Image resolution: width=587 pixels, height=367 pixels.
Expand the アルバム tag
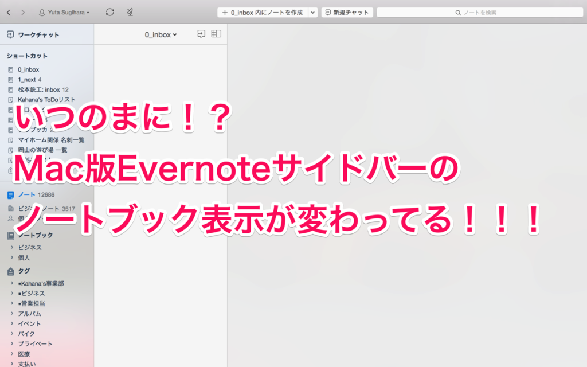tap(12, 314)
